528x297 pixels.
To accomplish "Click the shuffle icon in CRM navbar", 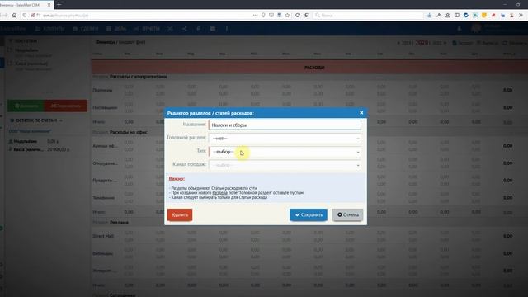I will [x=171, y=29].
